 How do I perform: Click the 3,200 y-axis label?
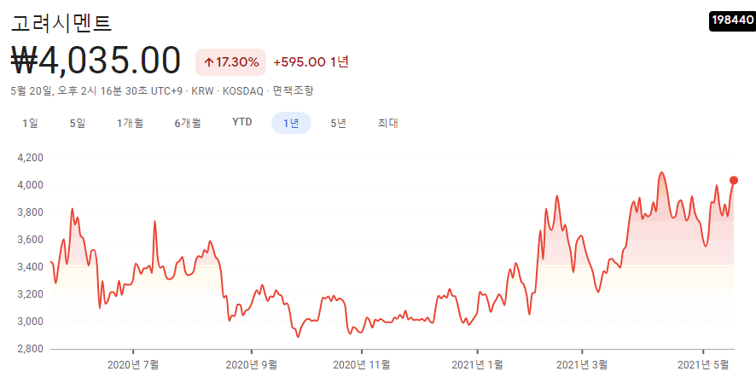coord(31,294)
